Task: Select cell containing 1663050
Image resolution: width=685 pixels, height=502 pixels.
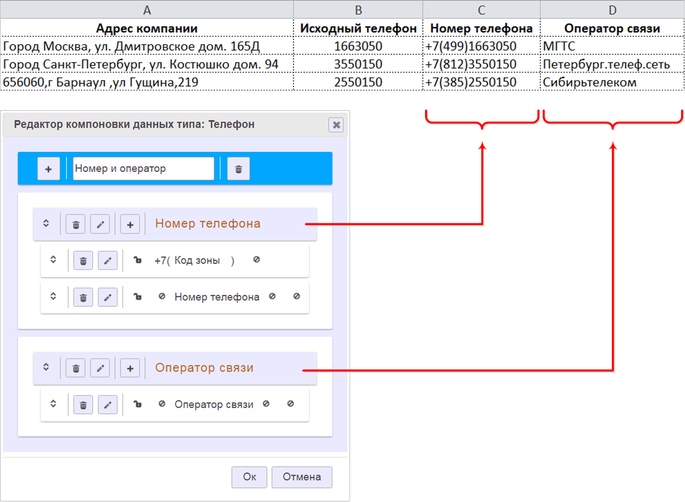Action: [x=358, y=46]
